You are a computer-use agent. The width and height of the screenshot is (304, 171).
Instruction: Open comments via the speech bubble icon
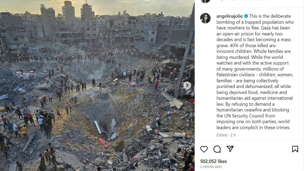tap(217, 149)
